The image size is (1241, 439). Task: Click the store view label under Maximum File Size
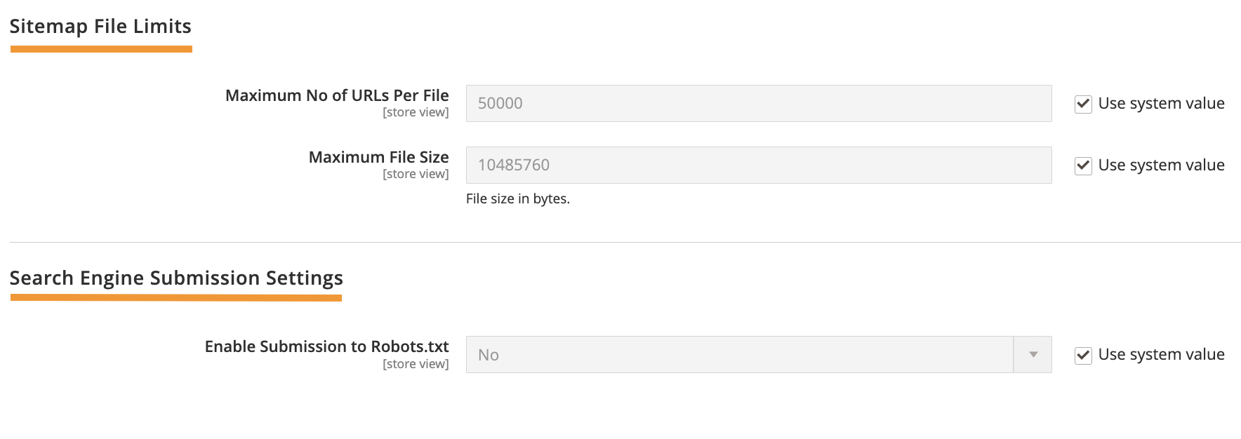(x=416, y=174)
